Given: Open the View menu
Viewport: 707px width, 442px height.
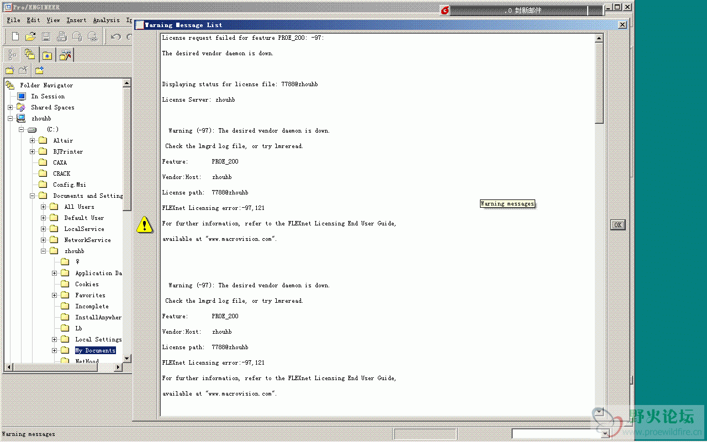Looking at the screenshot, I should 53,20.
